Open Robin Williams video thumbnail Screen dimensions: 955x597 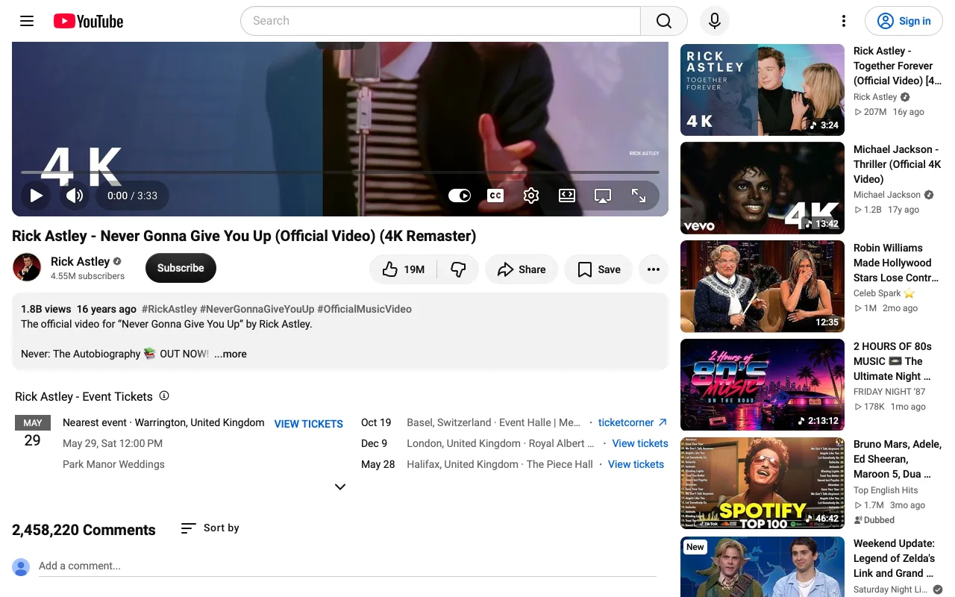click(x=763, y=287)
